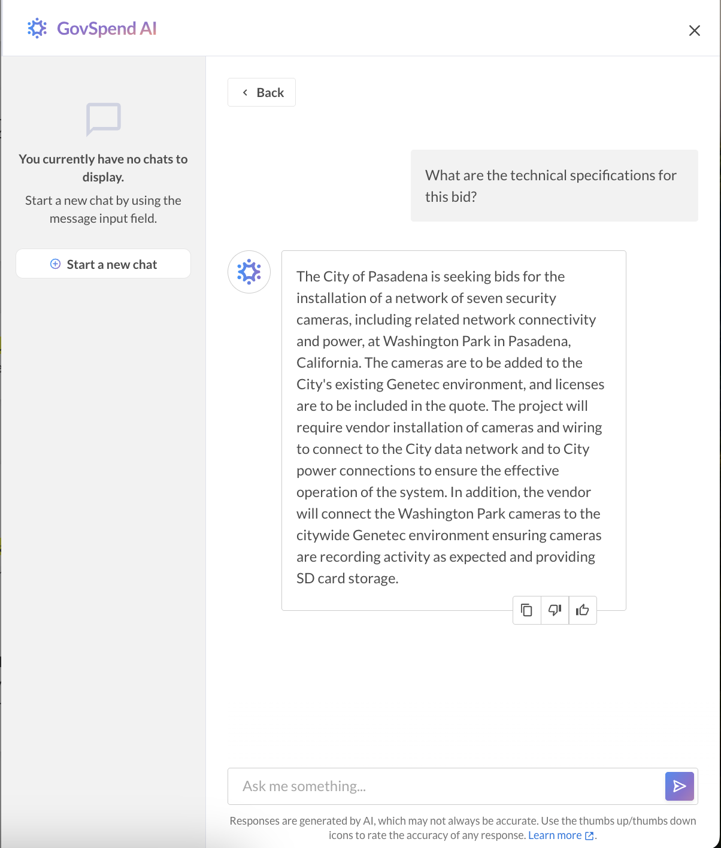Viewport: 721px width, 848px height.
Task: Click the plus icon next to Start a new chat
Action: (55, 264)
